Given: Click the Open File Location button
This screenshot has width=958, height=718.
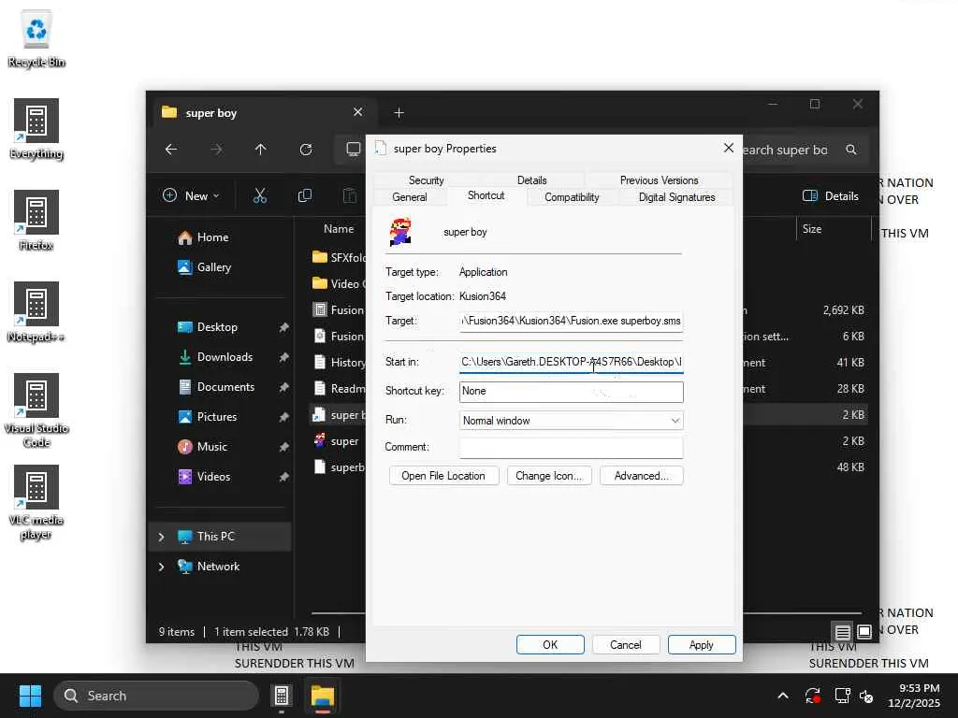Looking at the screenshot, I should (443, 476).
